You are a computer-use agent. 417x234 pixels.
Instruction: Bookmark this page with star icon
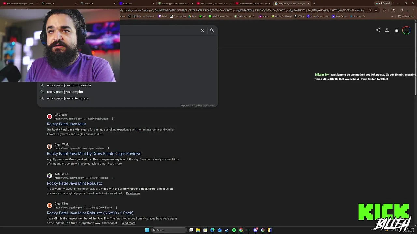click(376, 10)
